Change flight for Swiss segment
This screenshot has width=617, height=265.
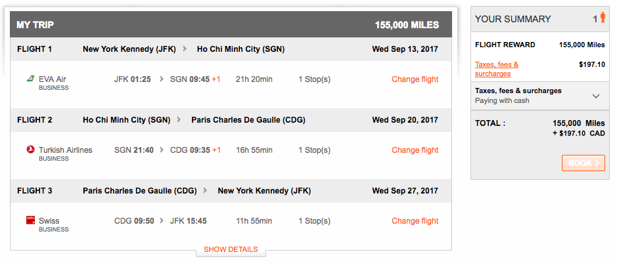(x=415, y=220)
